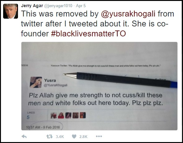
Task: Open the three-dot more options menu
Action: (99, 136)
